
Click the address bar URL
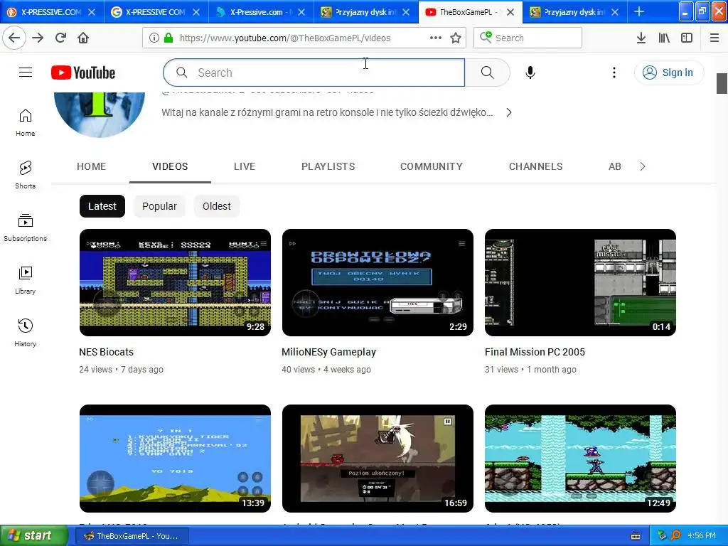284,38
